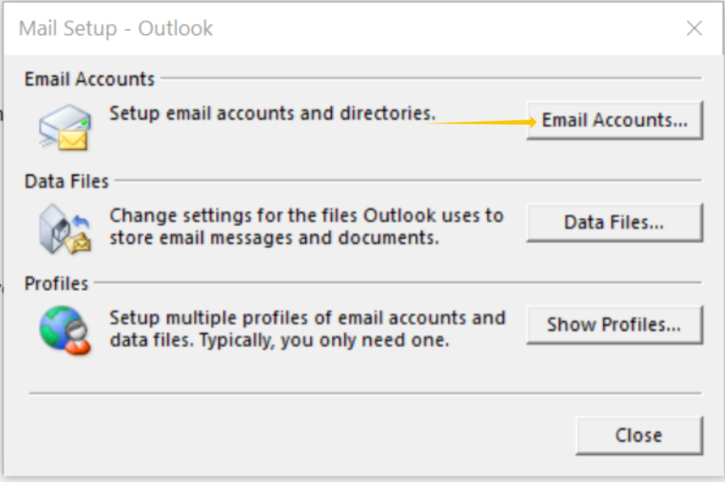Click the 'Mail Setup - Outlook' title text

pos(115,29)
